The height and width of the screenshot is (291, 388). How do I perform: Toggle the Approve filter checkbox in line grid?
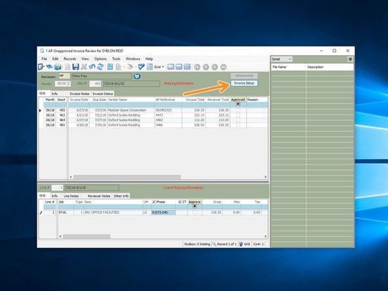[195, 206]
